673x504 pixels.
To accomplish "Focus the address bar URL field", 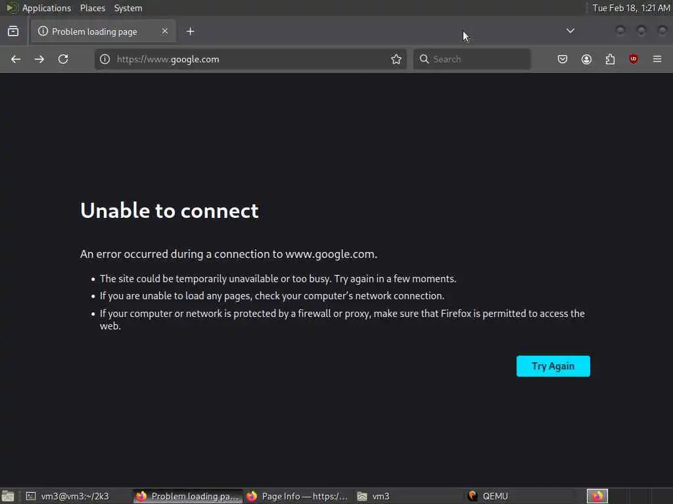I will click(252, 59).
